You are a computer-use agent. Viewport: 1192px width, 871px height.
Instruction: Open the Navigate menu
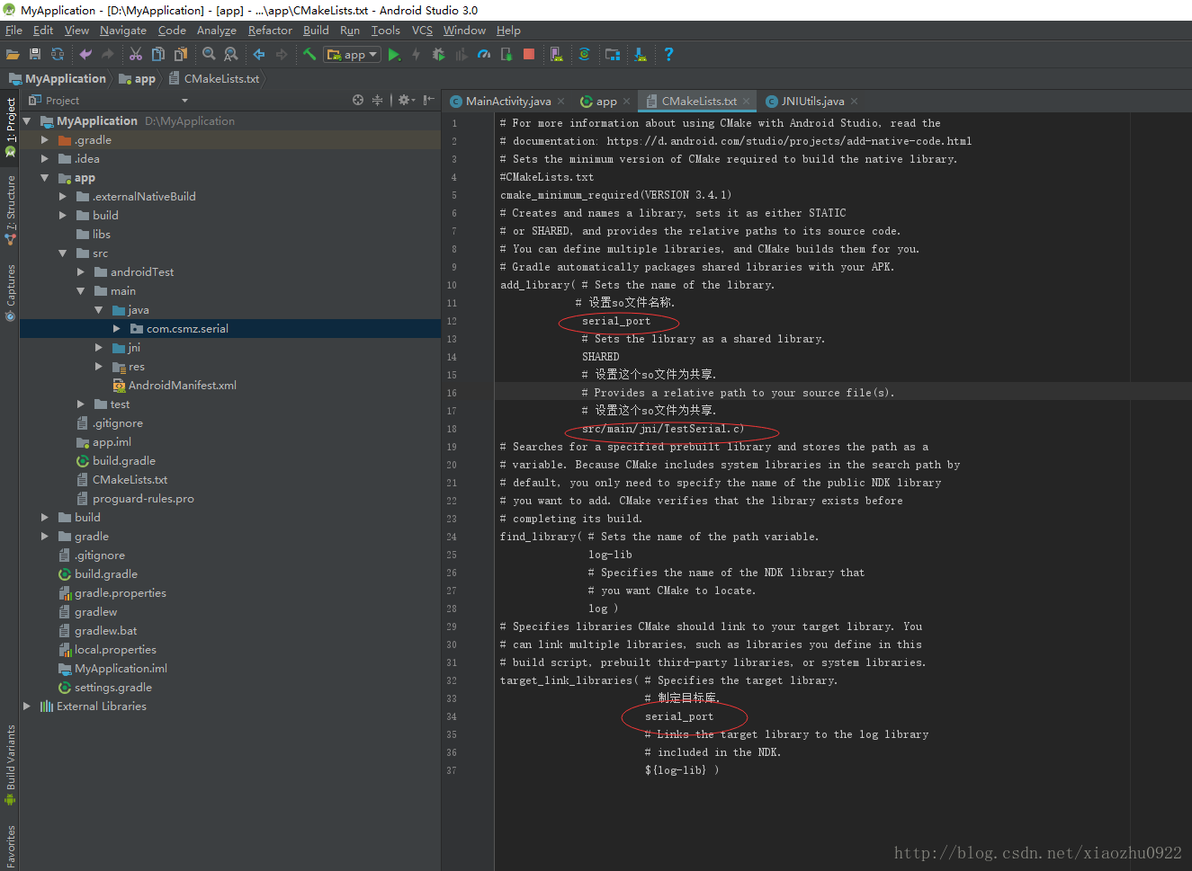coord(123,30)
